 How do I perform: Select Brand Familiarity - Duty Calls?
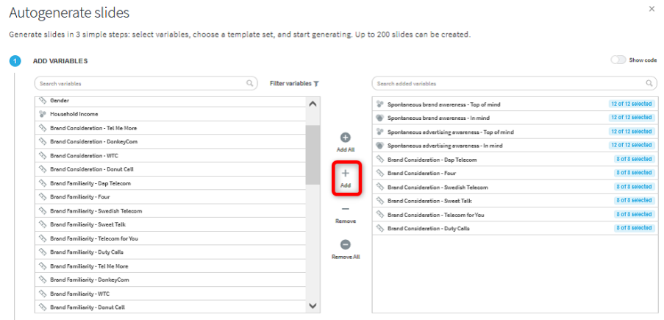coord(171,252)
